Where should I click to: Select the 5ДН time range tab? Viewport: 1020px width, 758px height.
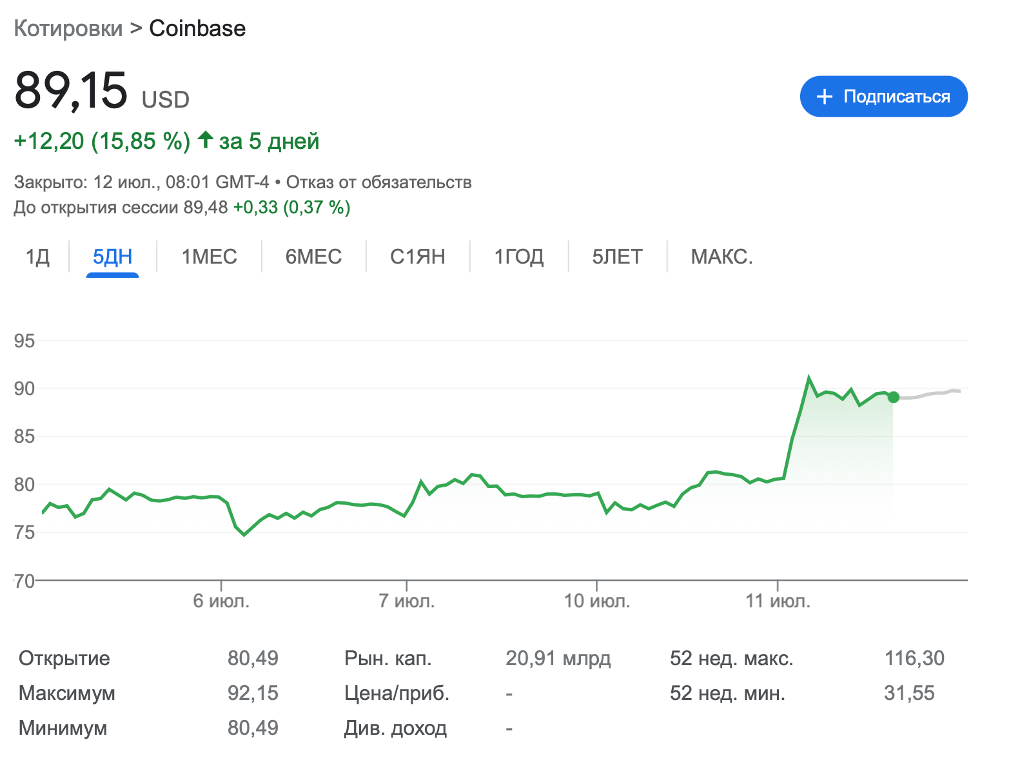tap(112, 257)
